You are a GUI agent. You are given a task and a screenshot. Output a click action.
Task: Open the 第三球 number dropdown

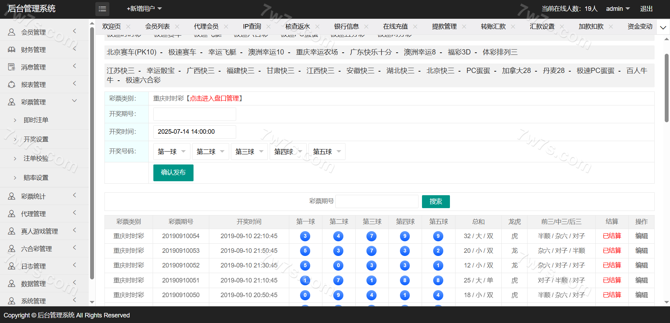click(x=249, y=152)
